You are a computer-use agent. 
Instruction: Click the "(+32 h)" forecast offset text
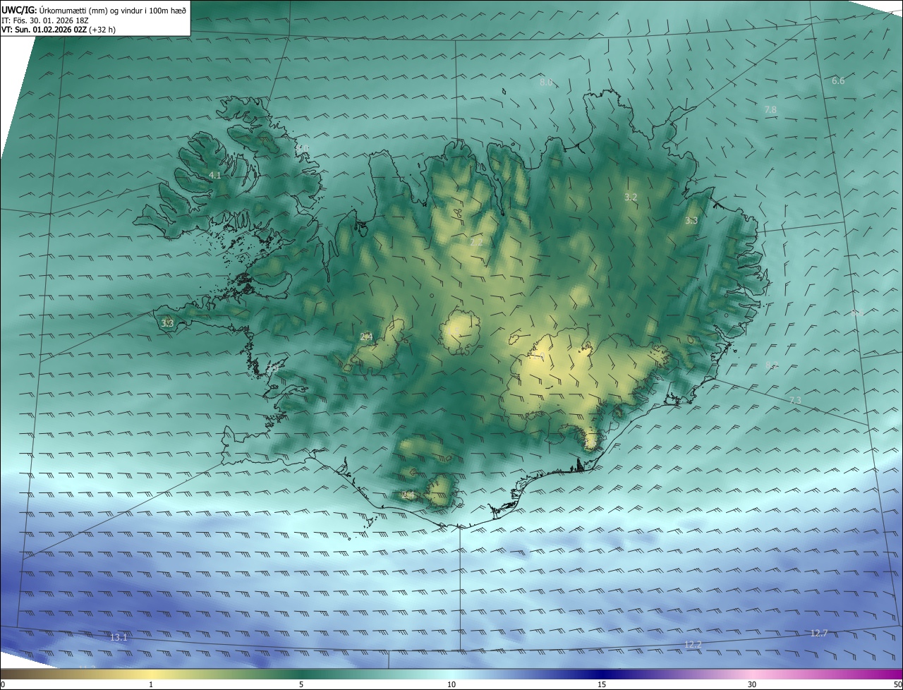[102, 30]
